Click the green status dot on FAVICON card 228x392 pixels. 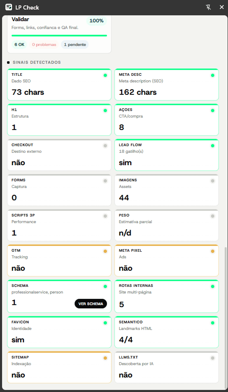click(x=105, y=323)
